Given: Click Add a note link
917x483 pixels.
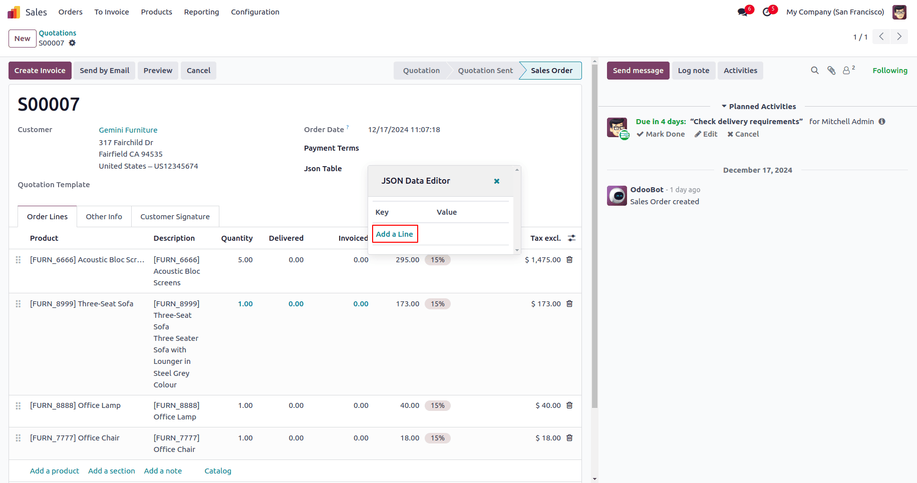Looking at the screenshot, I should point(163,471).
